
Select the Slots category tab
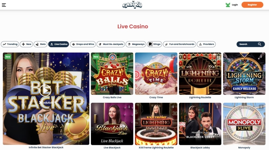click(40, 44)
